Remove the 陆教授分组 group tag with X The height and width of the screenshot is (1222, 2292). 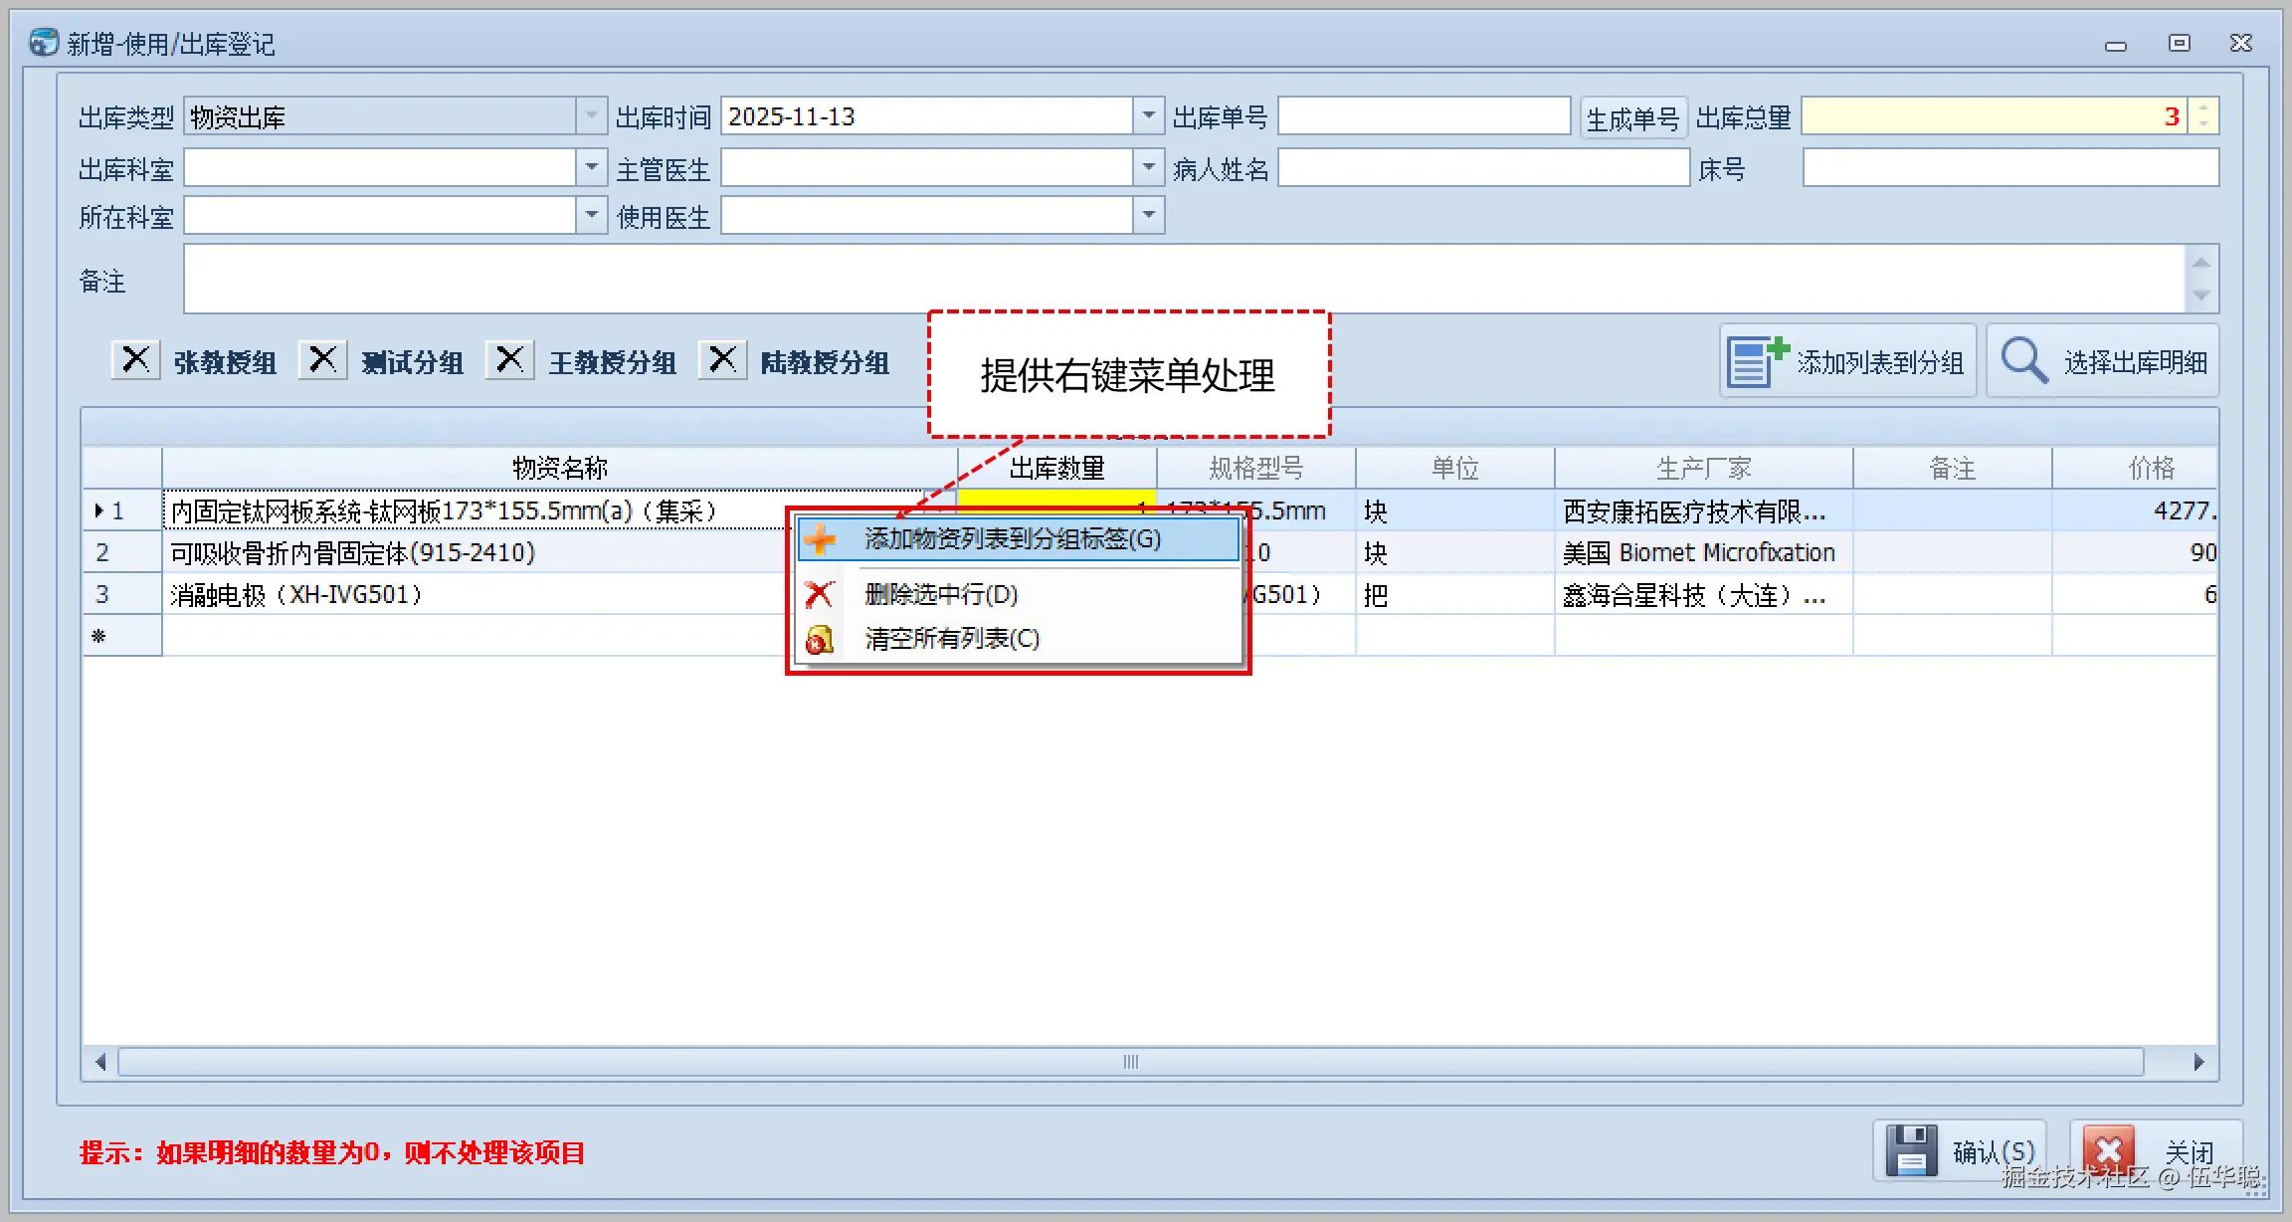click(722, 359)
